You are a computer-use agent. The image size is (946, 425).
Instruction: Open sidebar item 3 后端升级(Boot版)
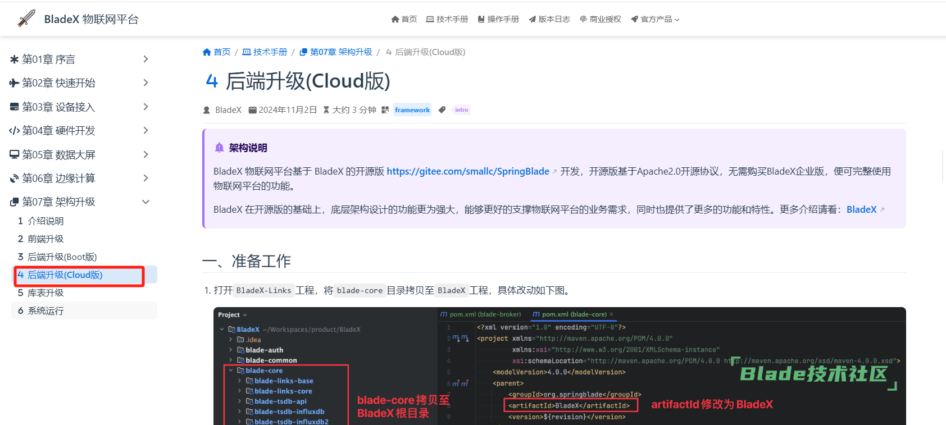point(84,257)
